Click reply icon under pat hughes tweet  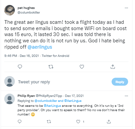click(20, 67)
